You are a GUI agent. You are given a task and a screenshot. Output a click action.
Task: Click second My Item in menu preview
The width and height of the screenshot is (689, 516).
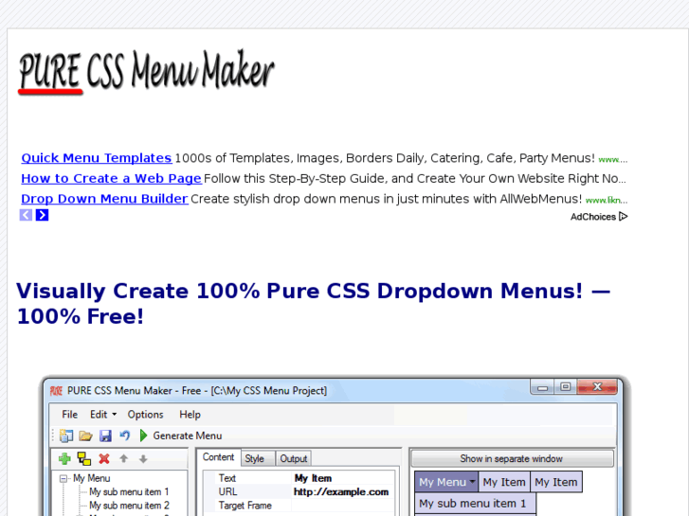point(556,482)
